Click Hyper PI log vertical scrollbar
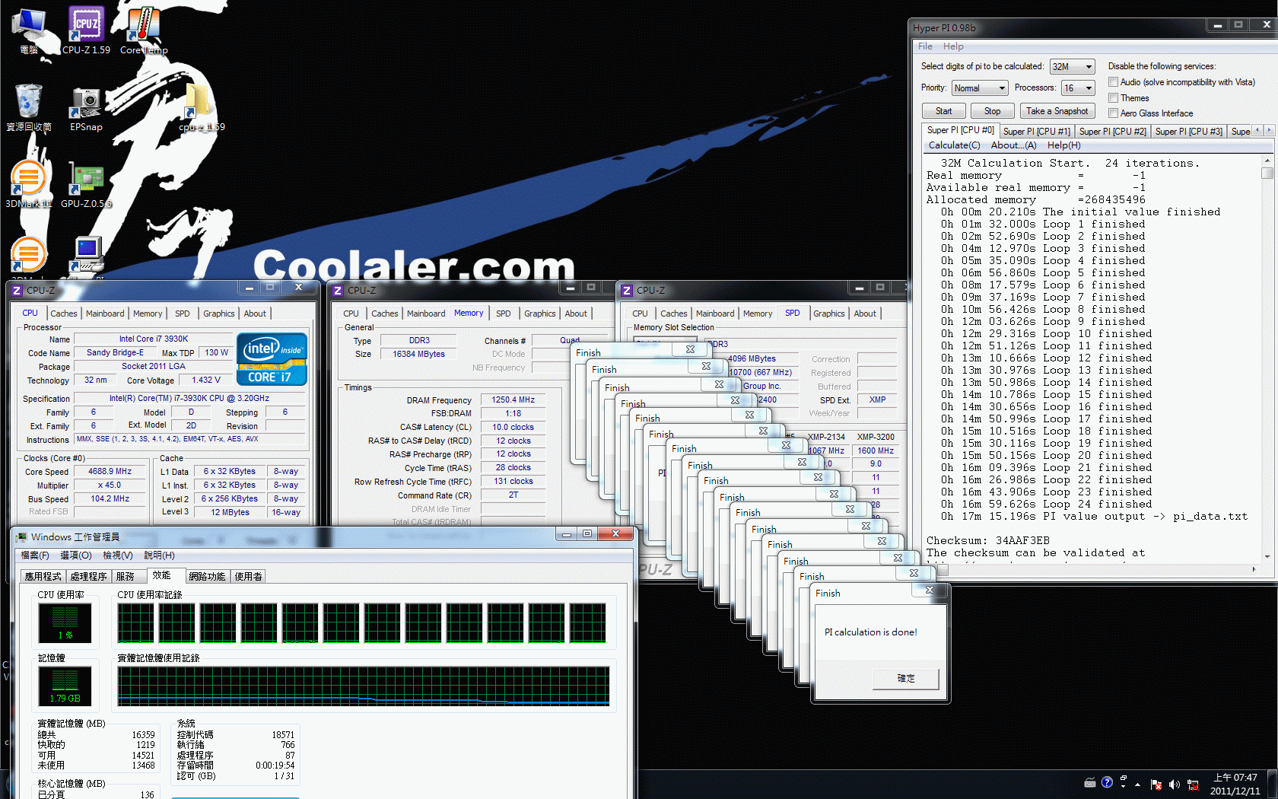Viewport: 1278px width, 799px height. tap(1267, 359)
